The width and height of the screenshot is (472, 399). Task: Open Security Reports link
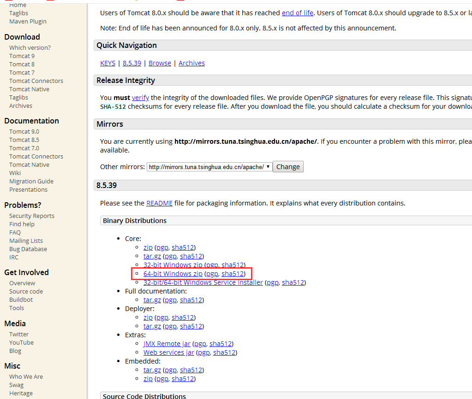pos(32,216)
